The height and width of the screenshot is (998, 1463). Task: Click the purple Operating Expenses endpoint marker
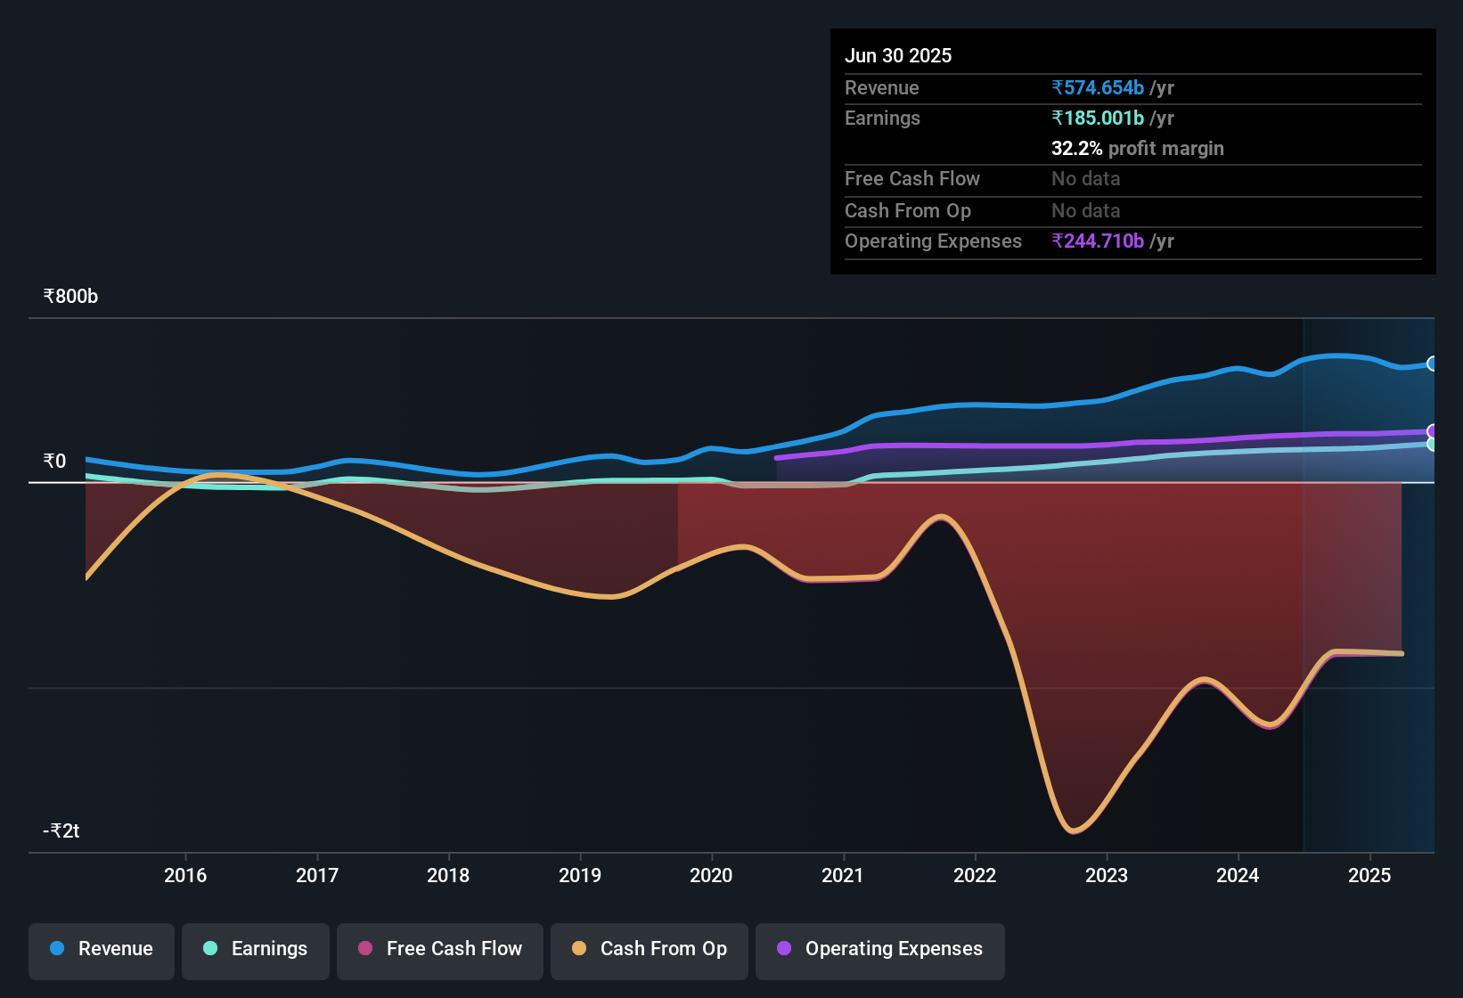coord(1433,431)
